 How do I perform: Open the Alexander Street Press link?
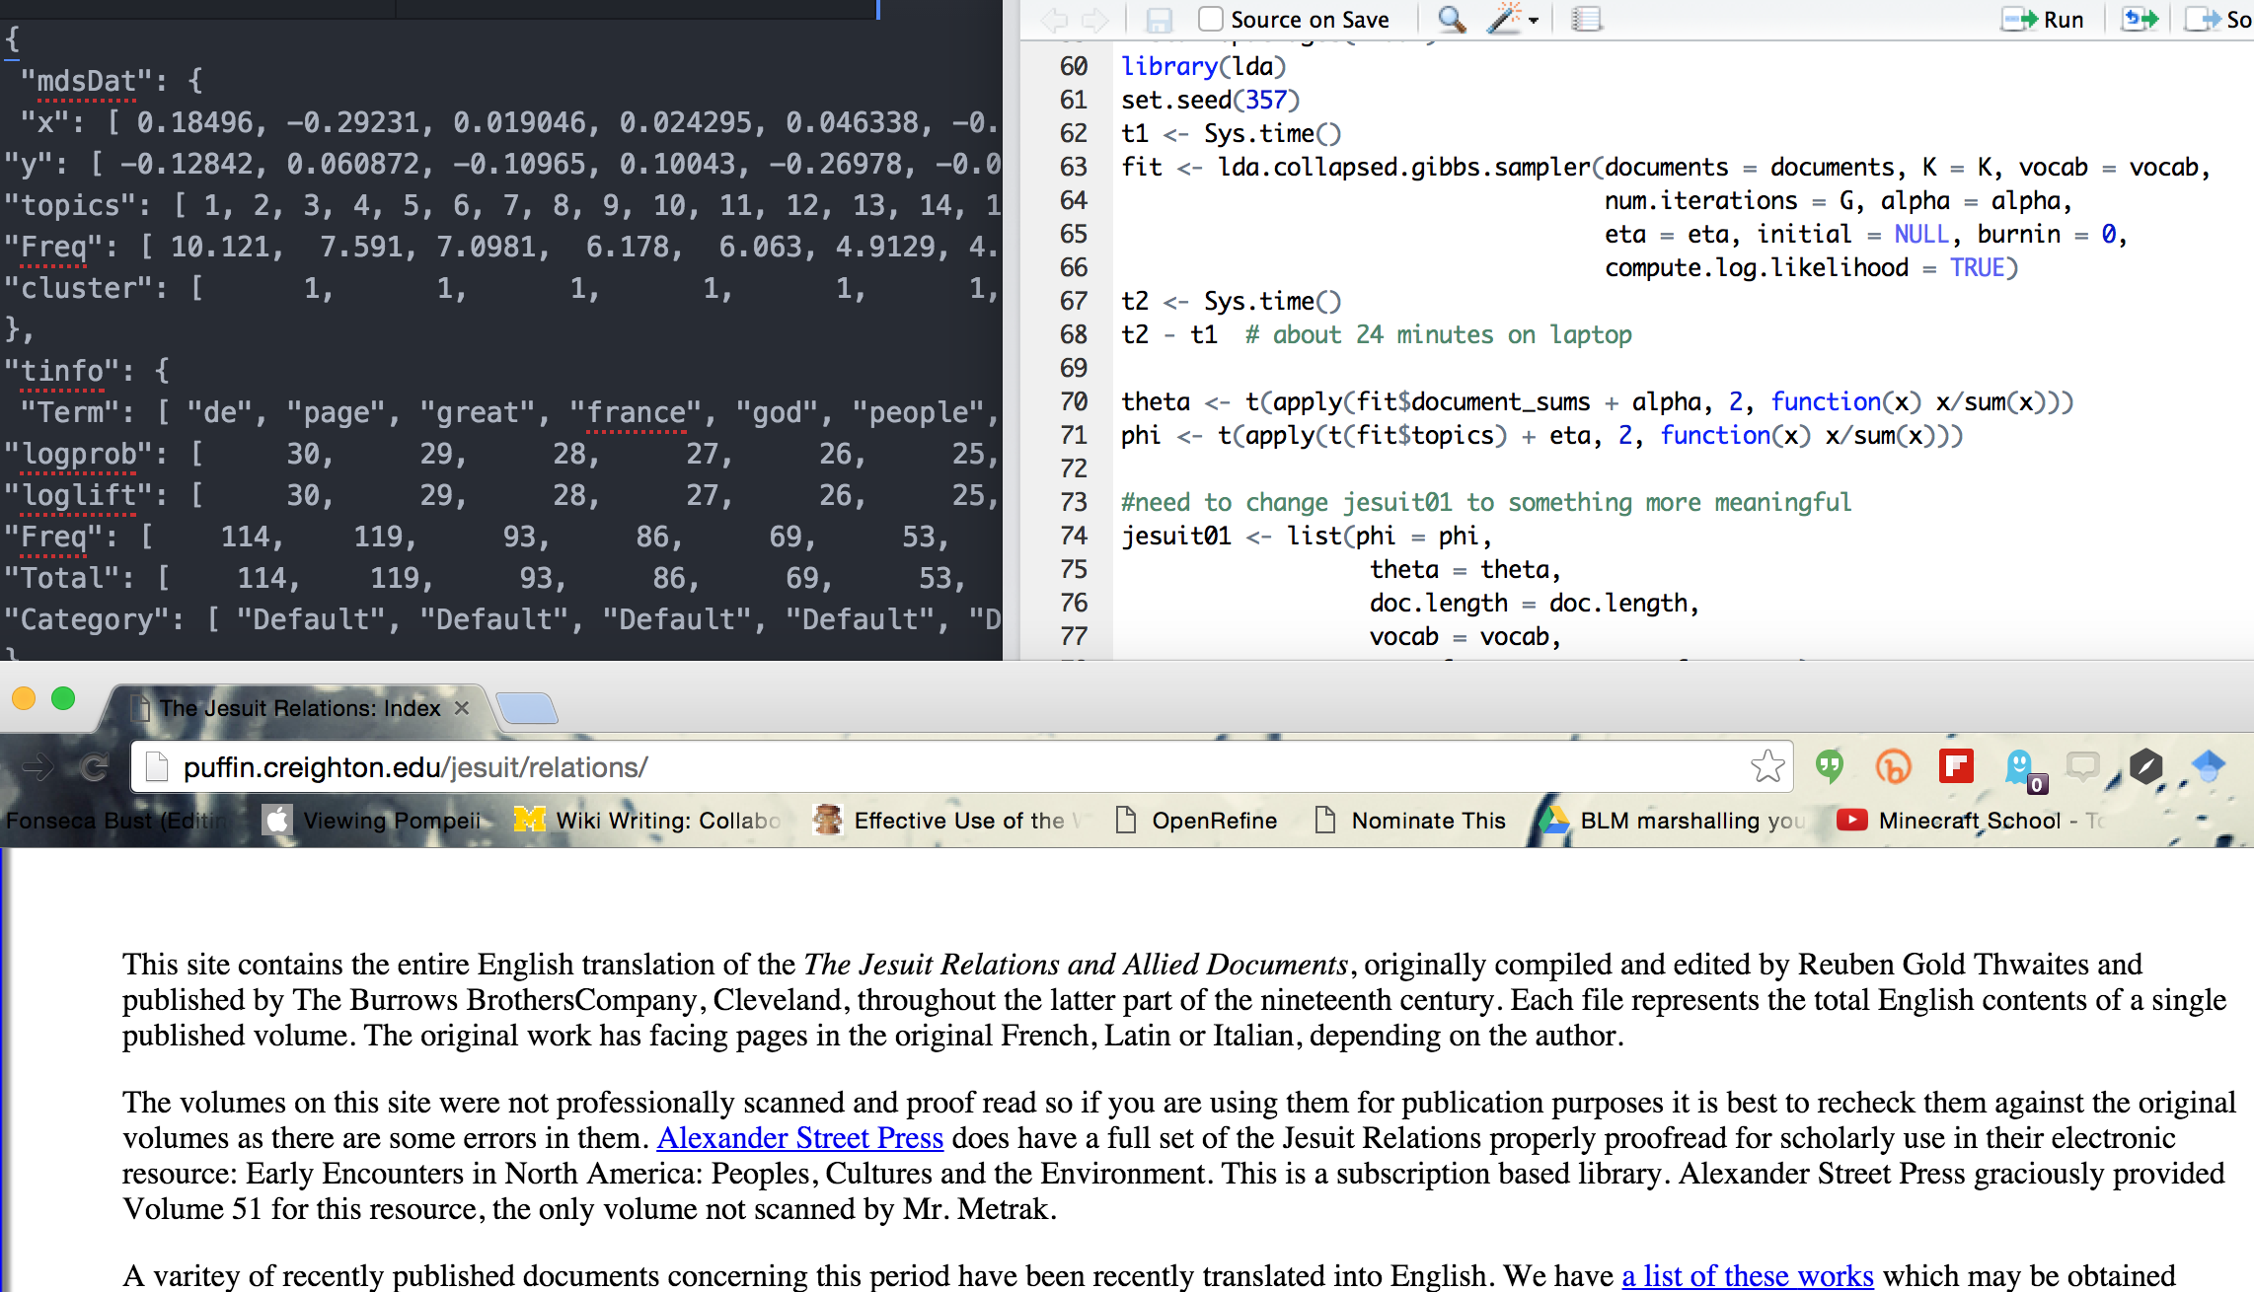[x=800, y=1137]
